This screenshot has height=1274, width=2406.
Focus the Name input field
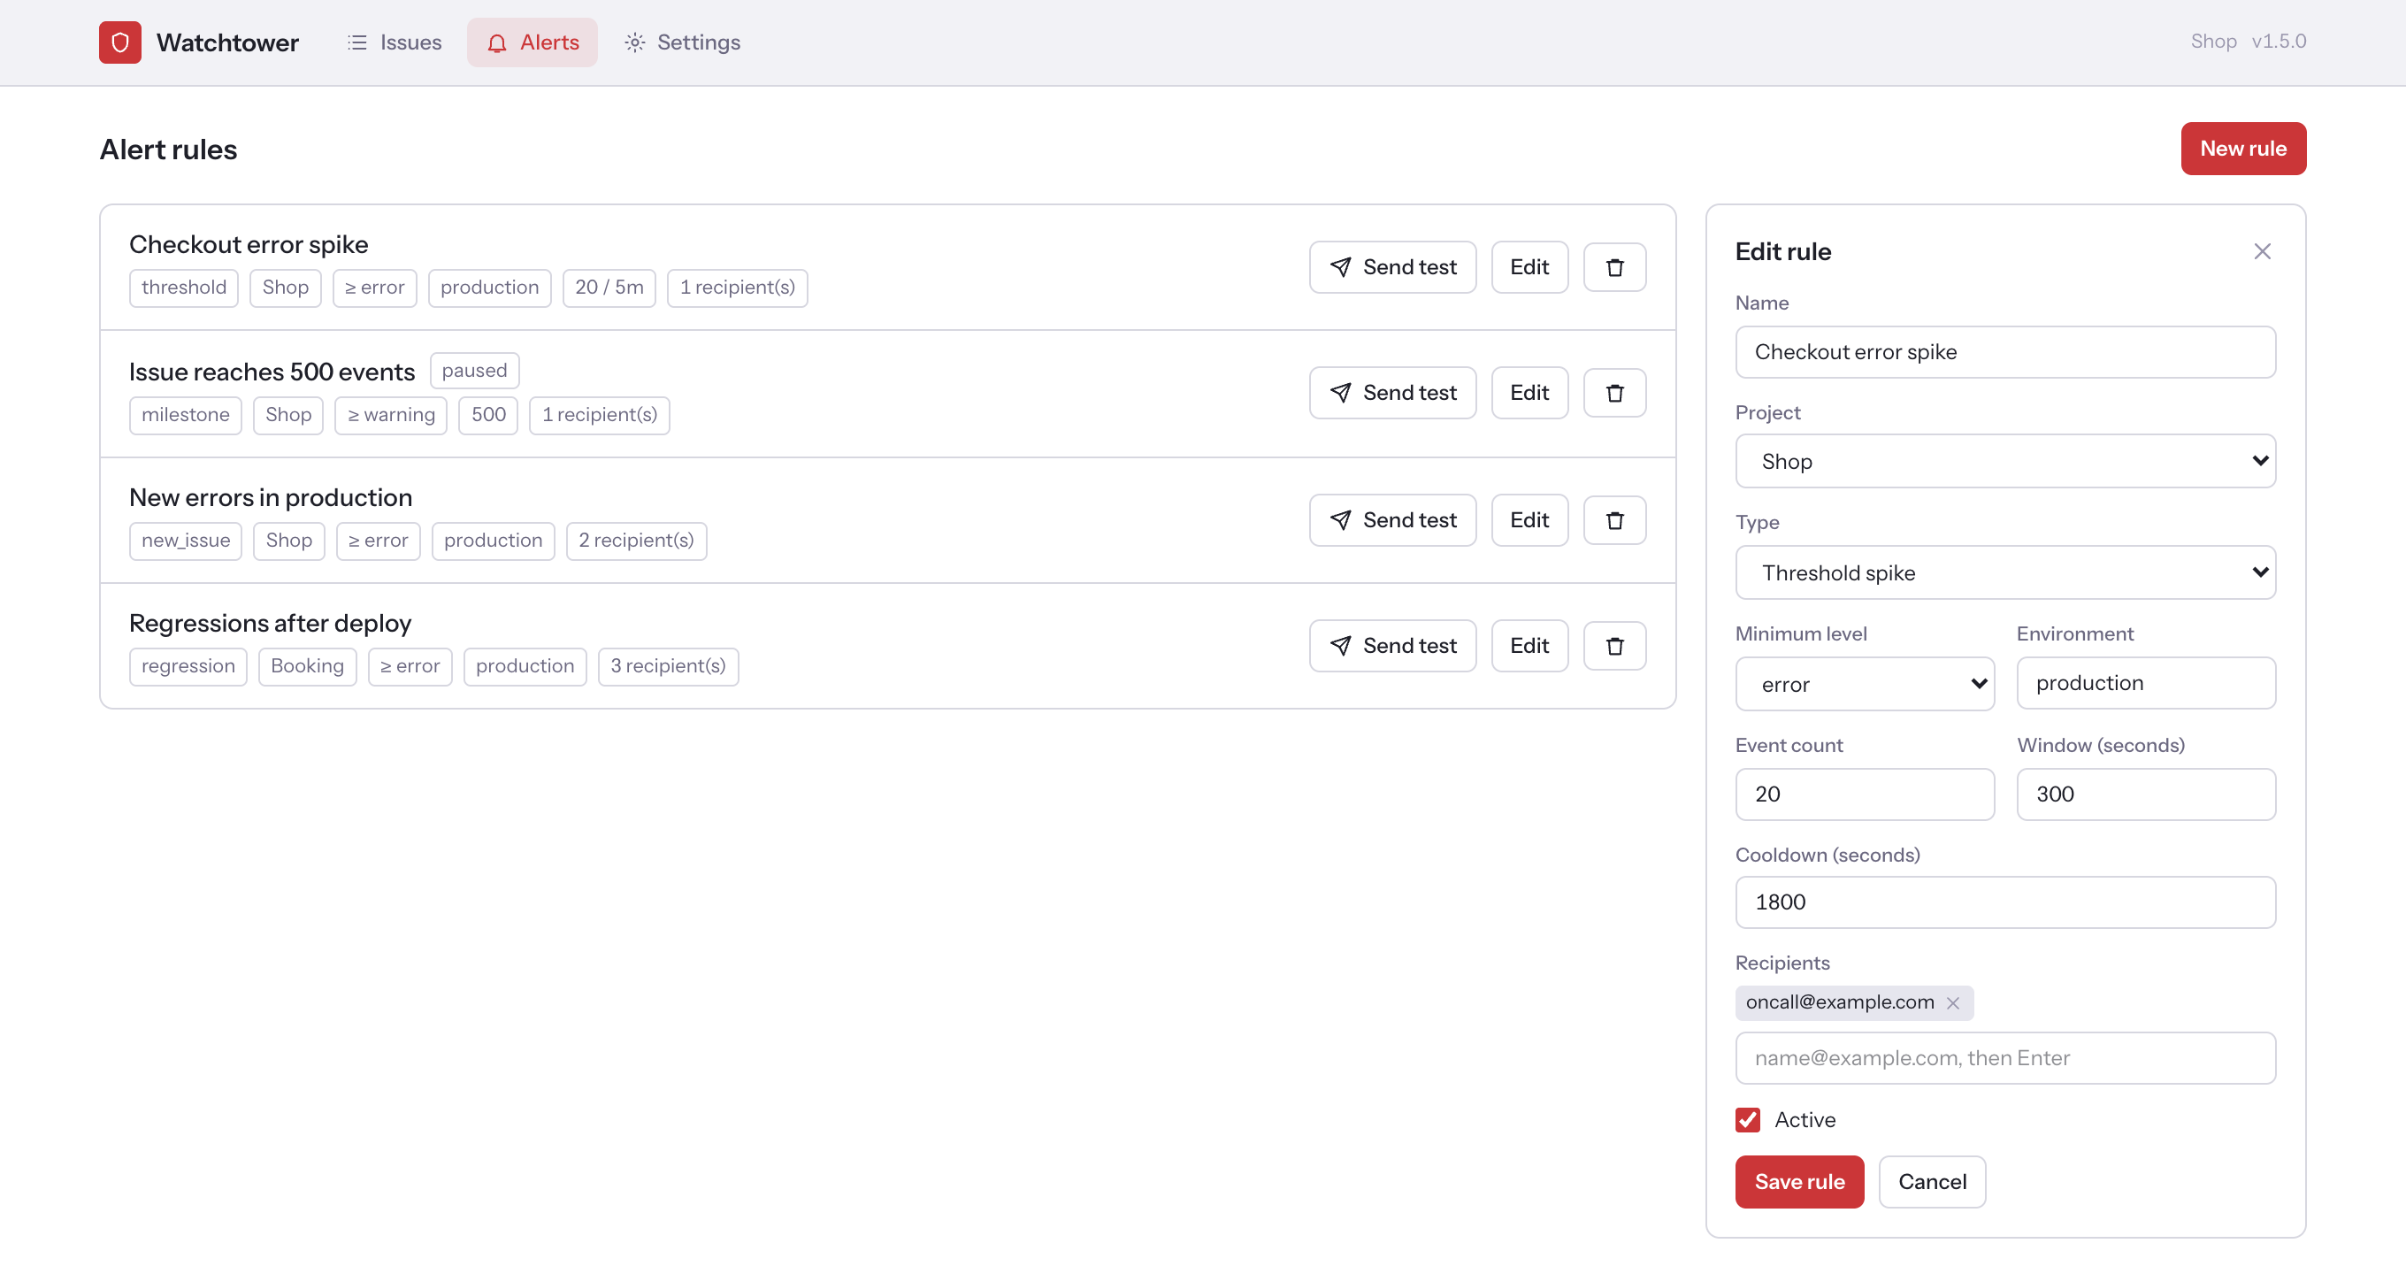click(2004, 352)
